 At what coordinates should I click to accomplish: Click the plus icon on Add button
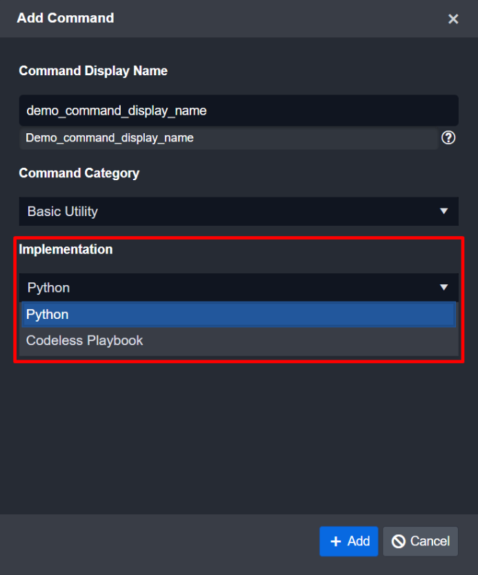pyautogui.click(x=336, y=541)
